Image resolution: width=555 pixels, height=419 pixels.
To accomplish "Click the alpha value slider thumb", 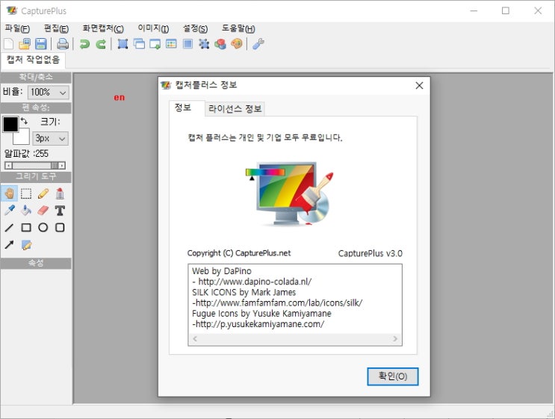I will [x=54, y=165].
